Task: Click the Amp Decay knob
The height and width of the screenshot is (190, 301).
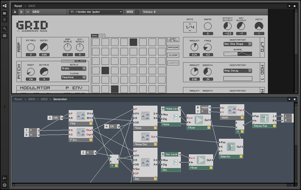Action: coord(44,47)
